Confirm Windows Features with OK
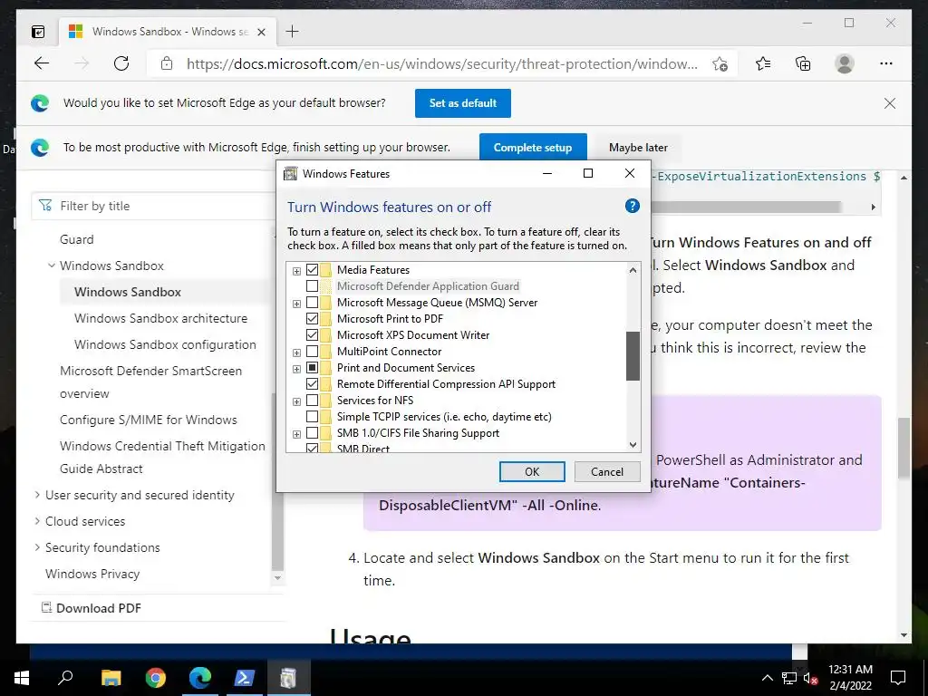 point(532,471)
